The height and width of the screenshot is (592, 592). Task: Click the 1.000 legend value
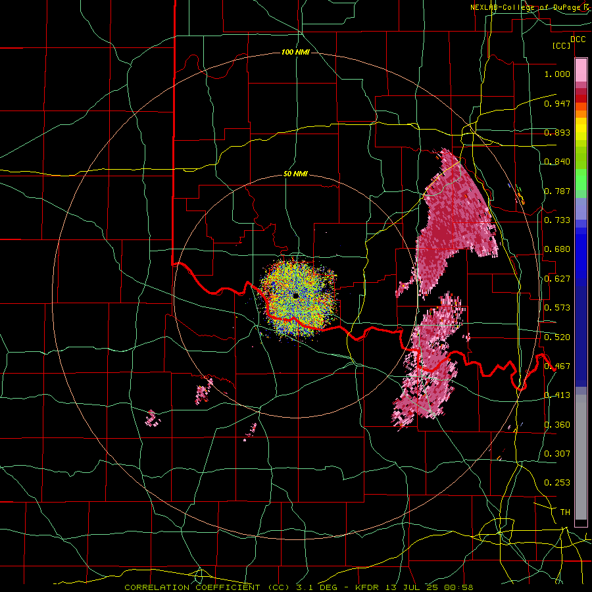point(557,74)
